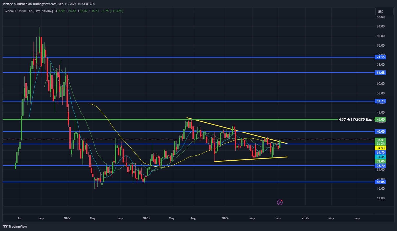Click the green horizontal line at 45.00

[x=170, y=119]
